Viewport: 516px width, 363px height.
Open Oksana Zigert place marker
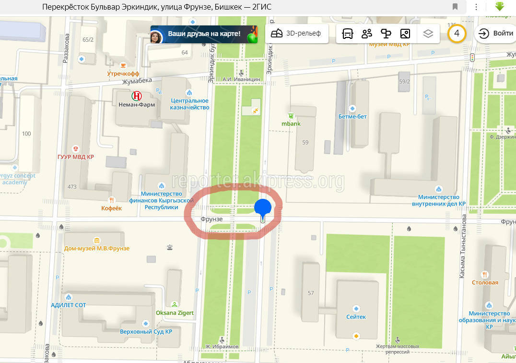pyautogui.click(x=175, y=305)
